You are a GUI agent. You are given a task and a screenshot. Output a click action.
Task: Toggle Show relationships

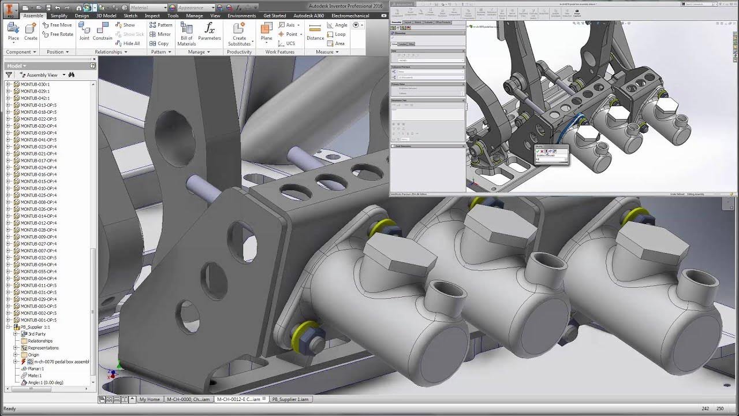[x=125, y=25]
